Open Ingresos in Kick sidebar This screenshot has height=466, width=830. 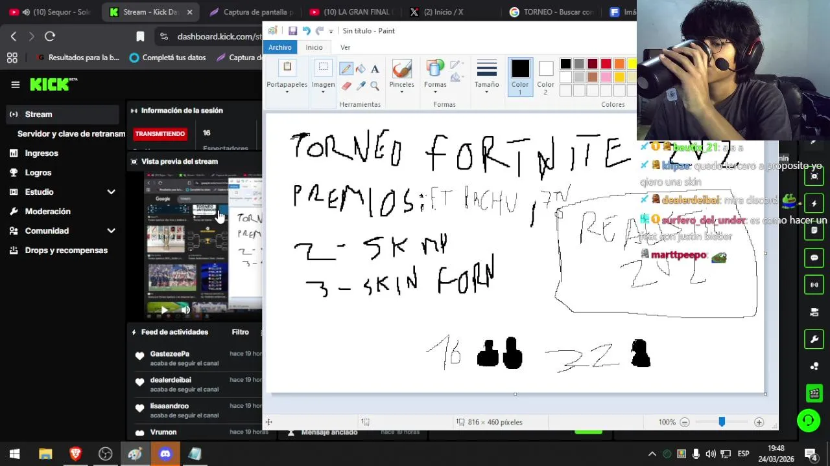pyautogui.click(x=41, y=153)
